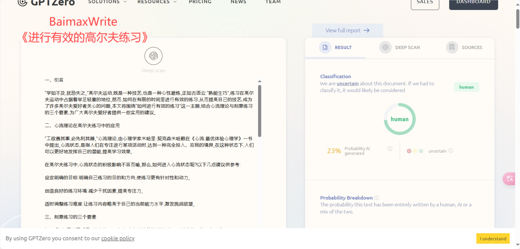Image resolution: width=520 pixels, height=249 pixels.
Task: Click the Probability Breakdown heading
Action: coord(346,198)
